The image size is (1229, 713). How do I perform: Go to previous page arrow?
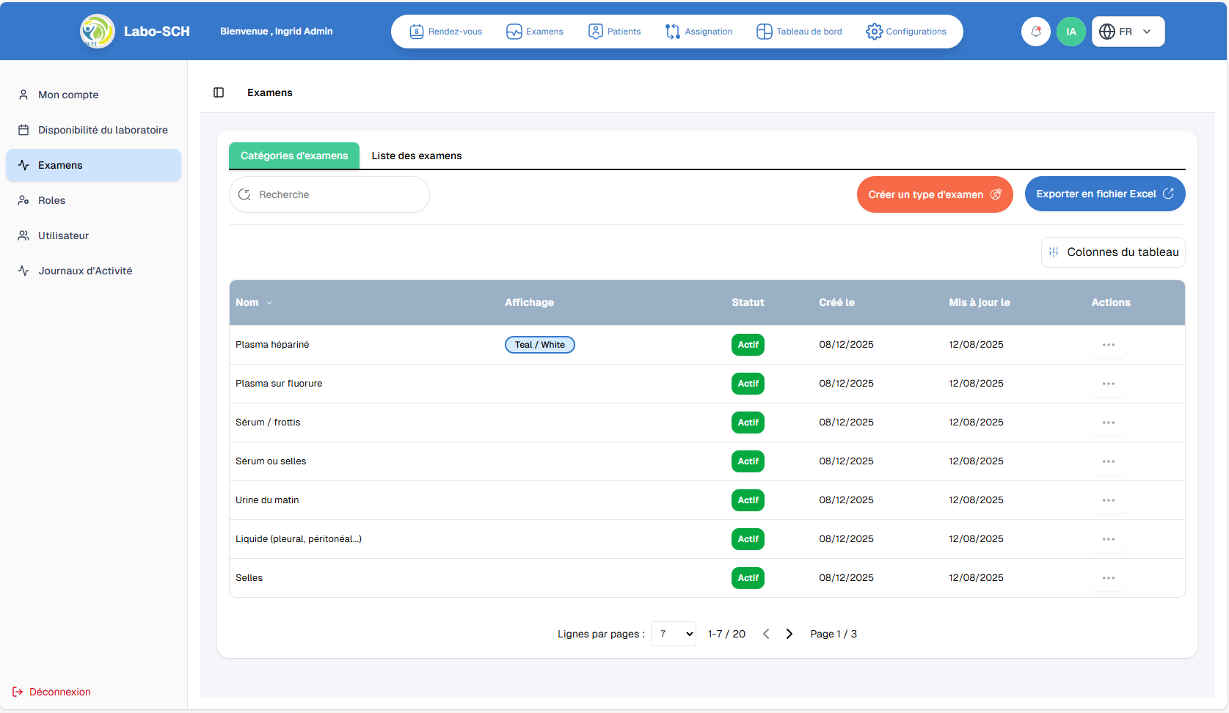coord(766,634)
